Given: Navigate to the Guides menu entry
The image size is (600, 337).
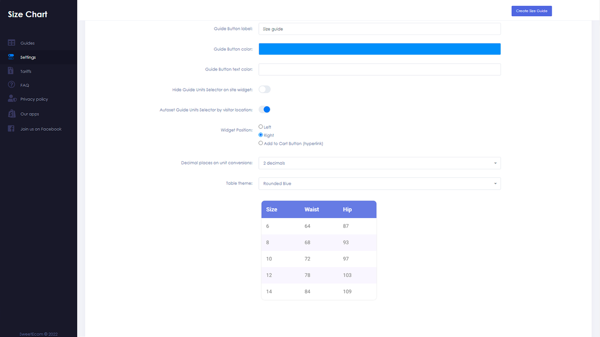Looking at the screenshot, I should (x=28, y=43).
